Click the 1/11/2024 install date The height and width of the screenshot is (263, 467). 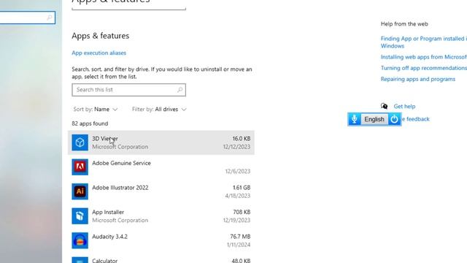(239, 245)
